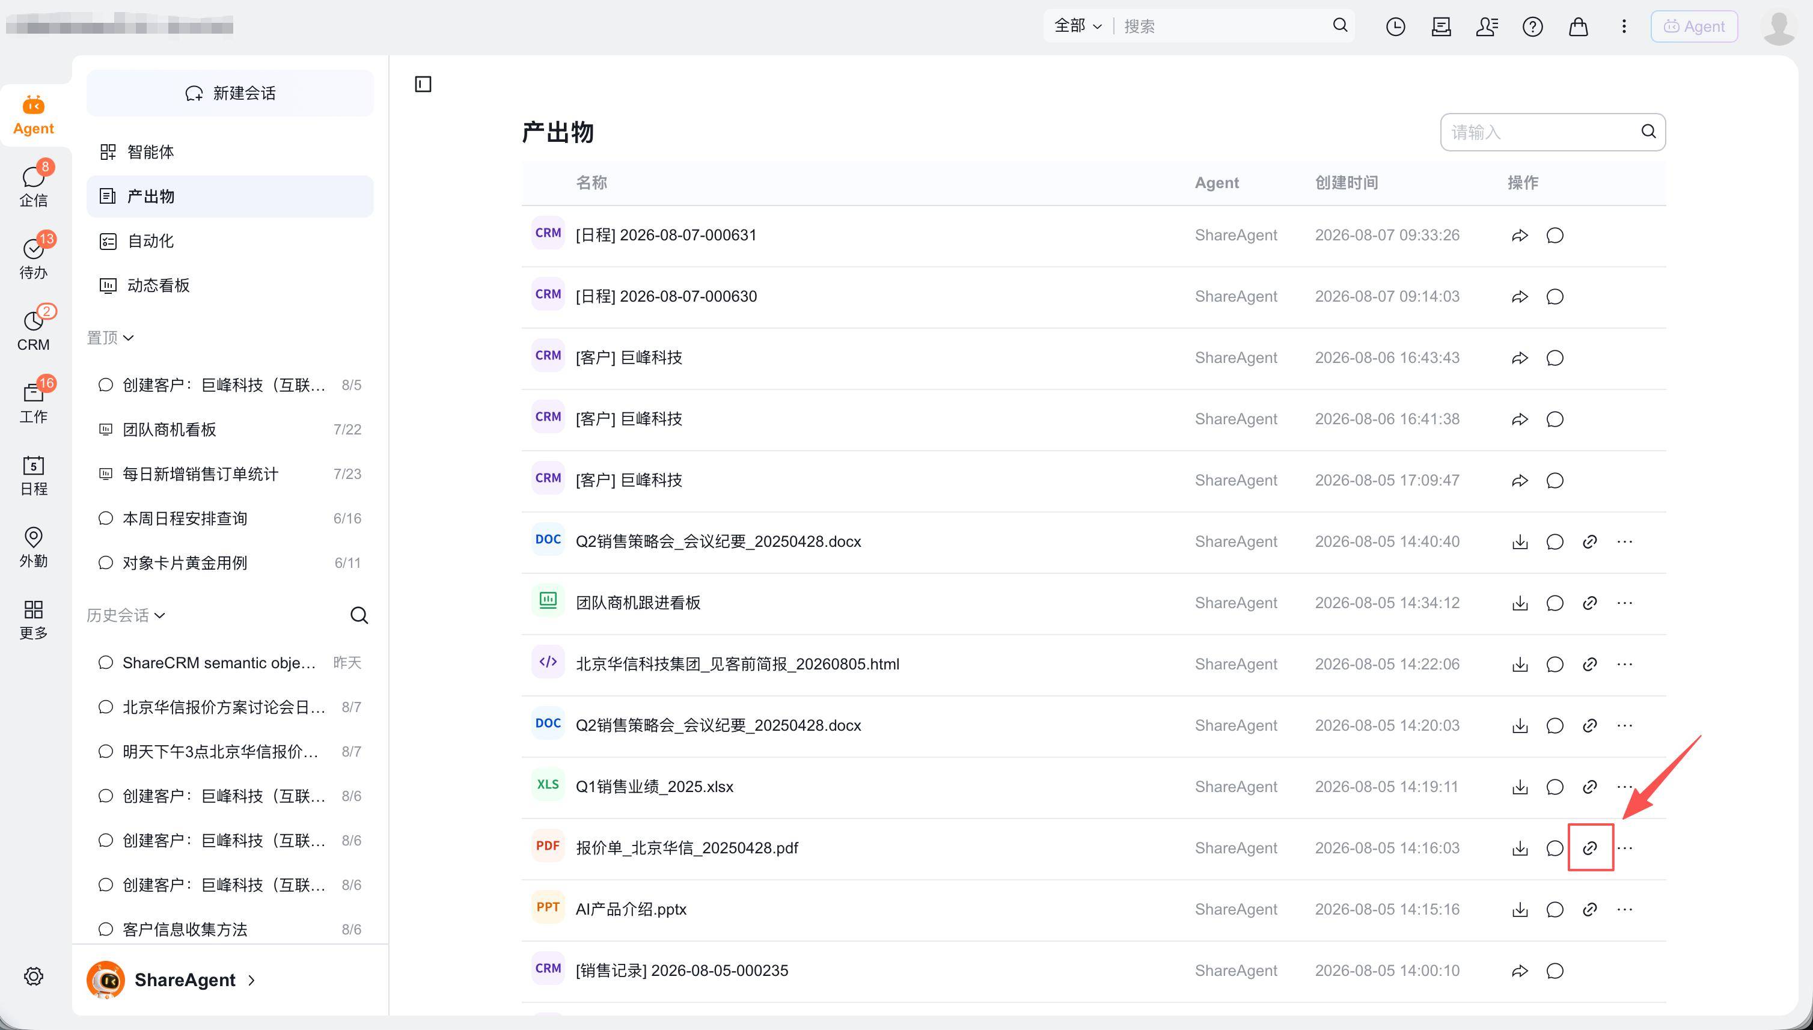The height and width of the screenshot is (1030, 1813).
Task: Open the 报价单_北京华信_20250428.pdf file
Action: (x=687, y=848)
